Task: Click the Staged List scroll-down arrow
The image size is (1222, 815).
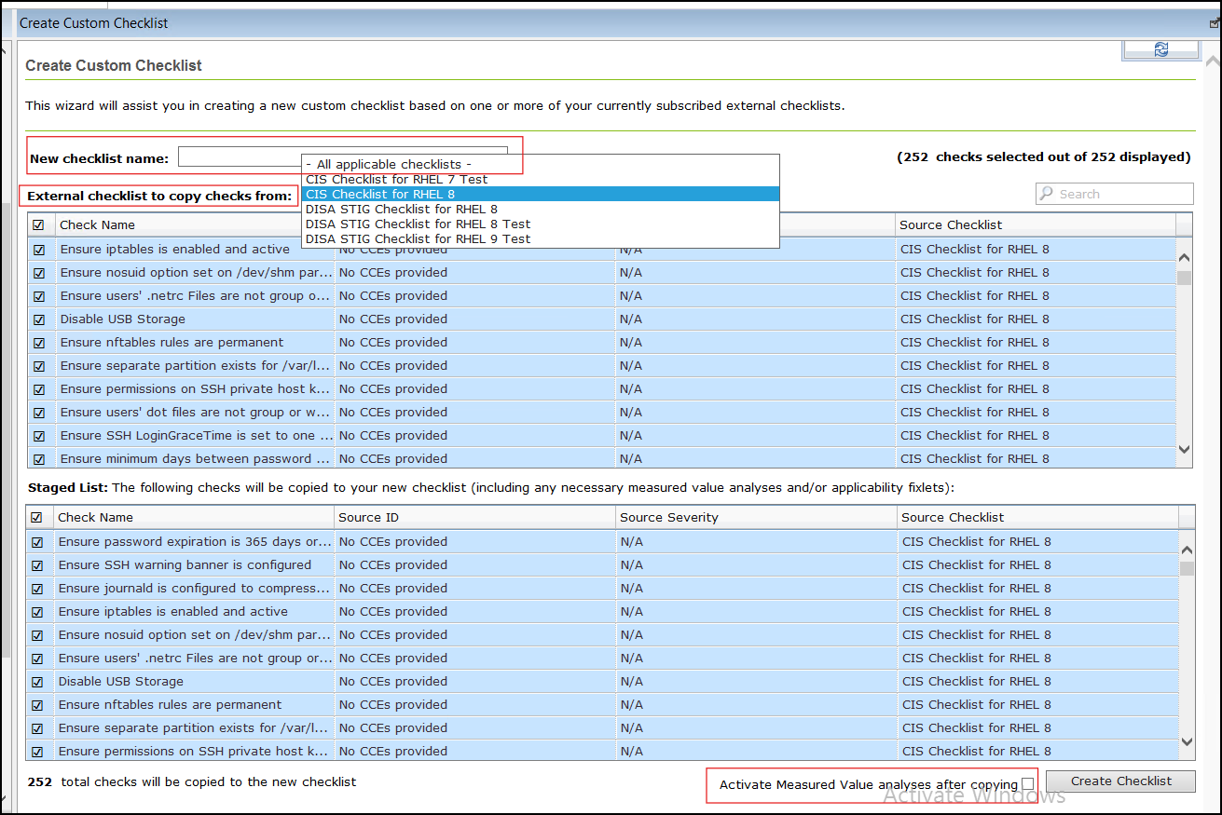Action: pos(1187,741)
